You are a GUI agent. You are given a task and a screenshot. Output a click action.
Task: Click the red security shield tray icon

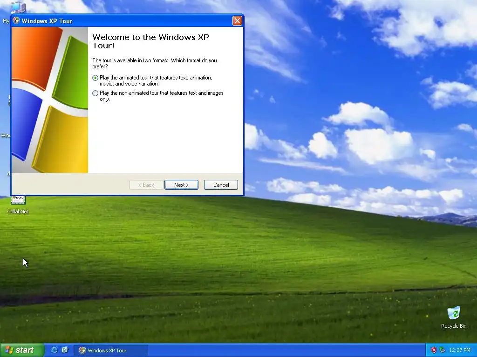(434, 350)
